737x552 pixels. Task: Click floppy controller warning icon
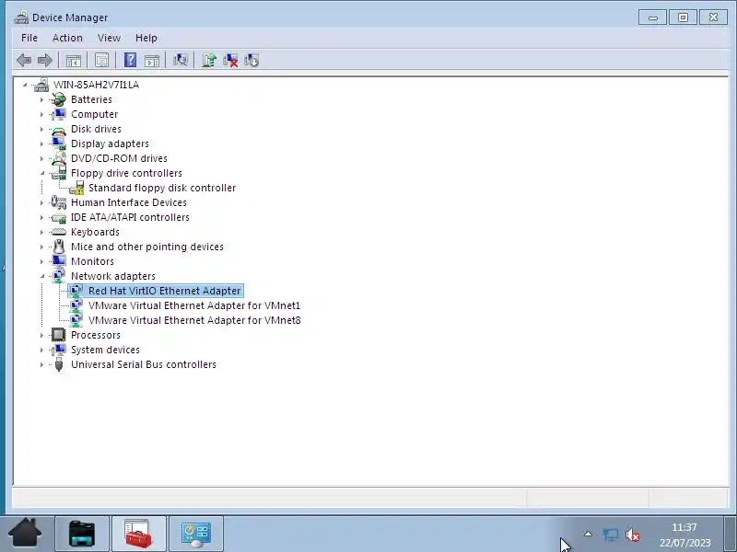pyautogui.click(x=76, y=188)
